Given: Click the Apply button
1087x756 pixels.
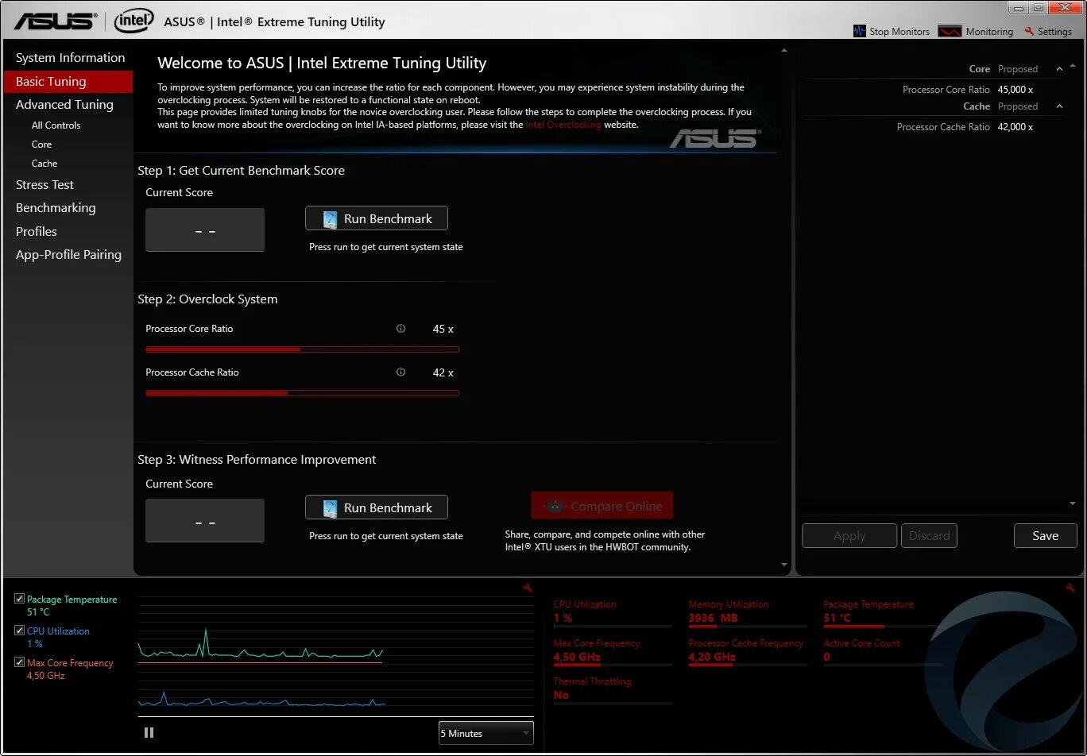Looking at the screenshot, I should (x=849, y=535).
